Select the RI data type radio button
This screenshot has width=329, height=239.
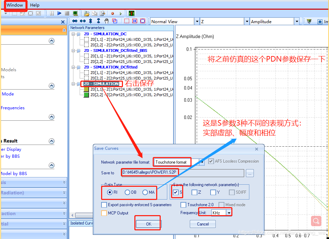point(109,192)
